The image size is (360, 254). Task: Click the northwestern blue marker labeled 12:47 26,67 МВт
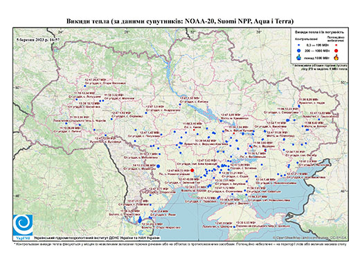pyautogui.click(x=84, y=86)
